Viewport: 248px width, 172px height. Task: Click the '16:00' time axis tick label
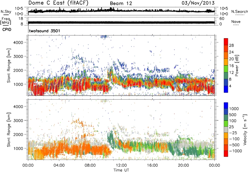(x=152, y=165)
